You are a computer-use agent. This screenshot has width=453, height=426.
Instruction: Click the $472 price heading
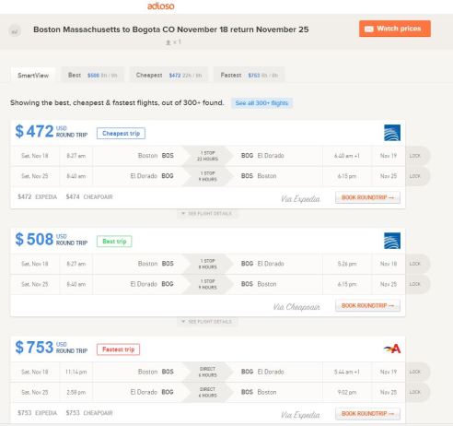(34, 131)
